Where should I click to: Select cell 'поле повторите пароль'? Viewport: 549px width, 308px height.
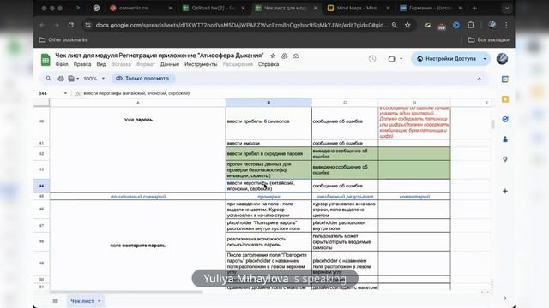pos(137,246)
